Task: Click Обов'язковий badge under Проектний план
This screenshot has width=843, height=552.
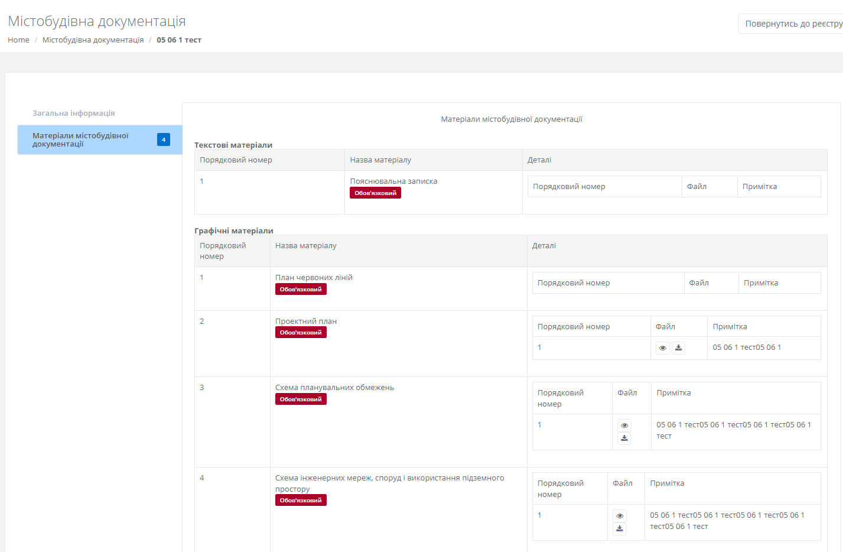Action: pos(301,333)
